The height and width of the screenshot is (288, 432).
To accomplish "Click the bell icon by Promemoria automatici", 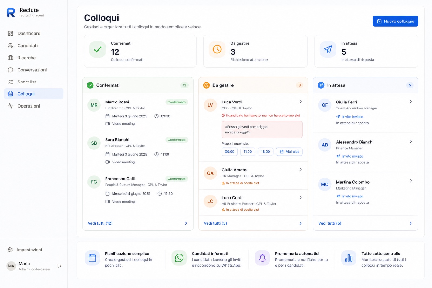I will click(x=262, y=258).
